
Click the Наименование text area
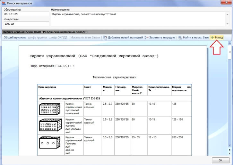(x=138, y=19)
